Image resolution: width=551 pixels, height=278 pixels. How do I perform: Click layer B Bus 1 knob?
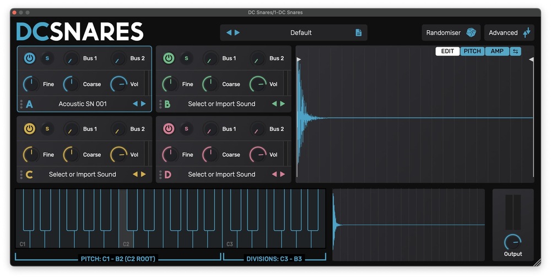pos(210,59)
